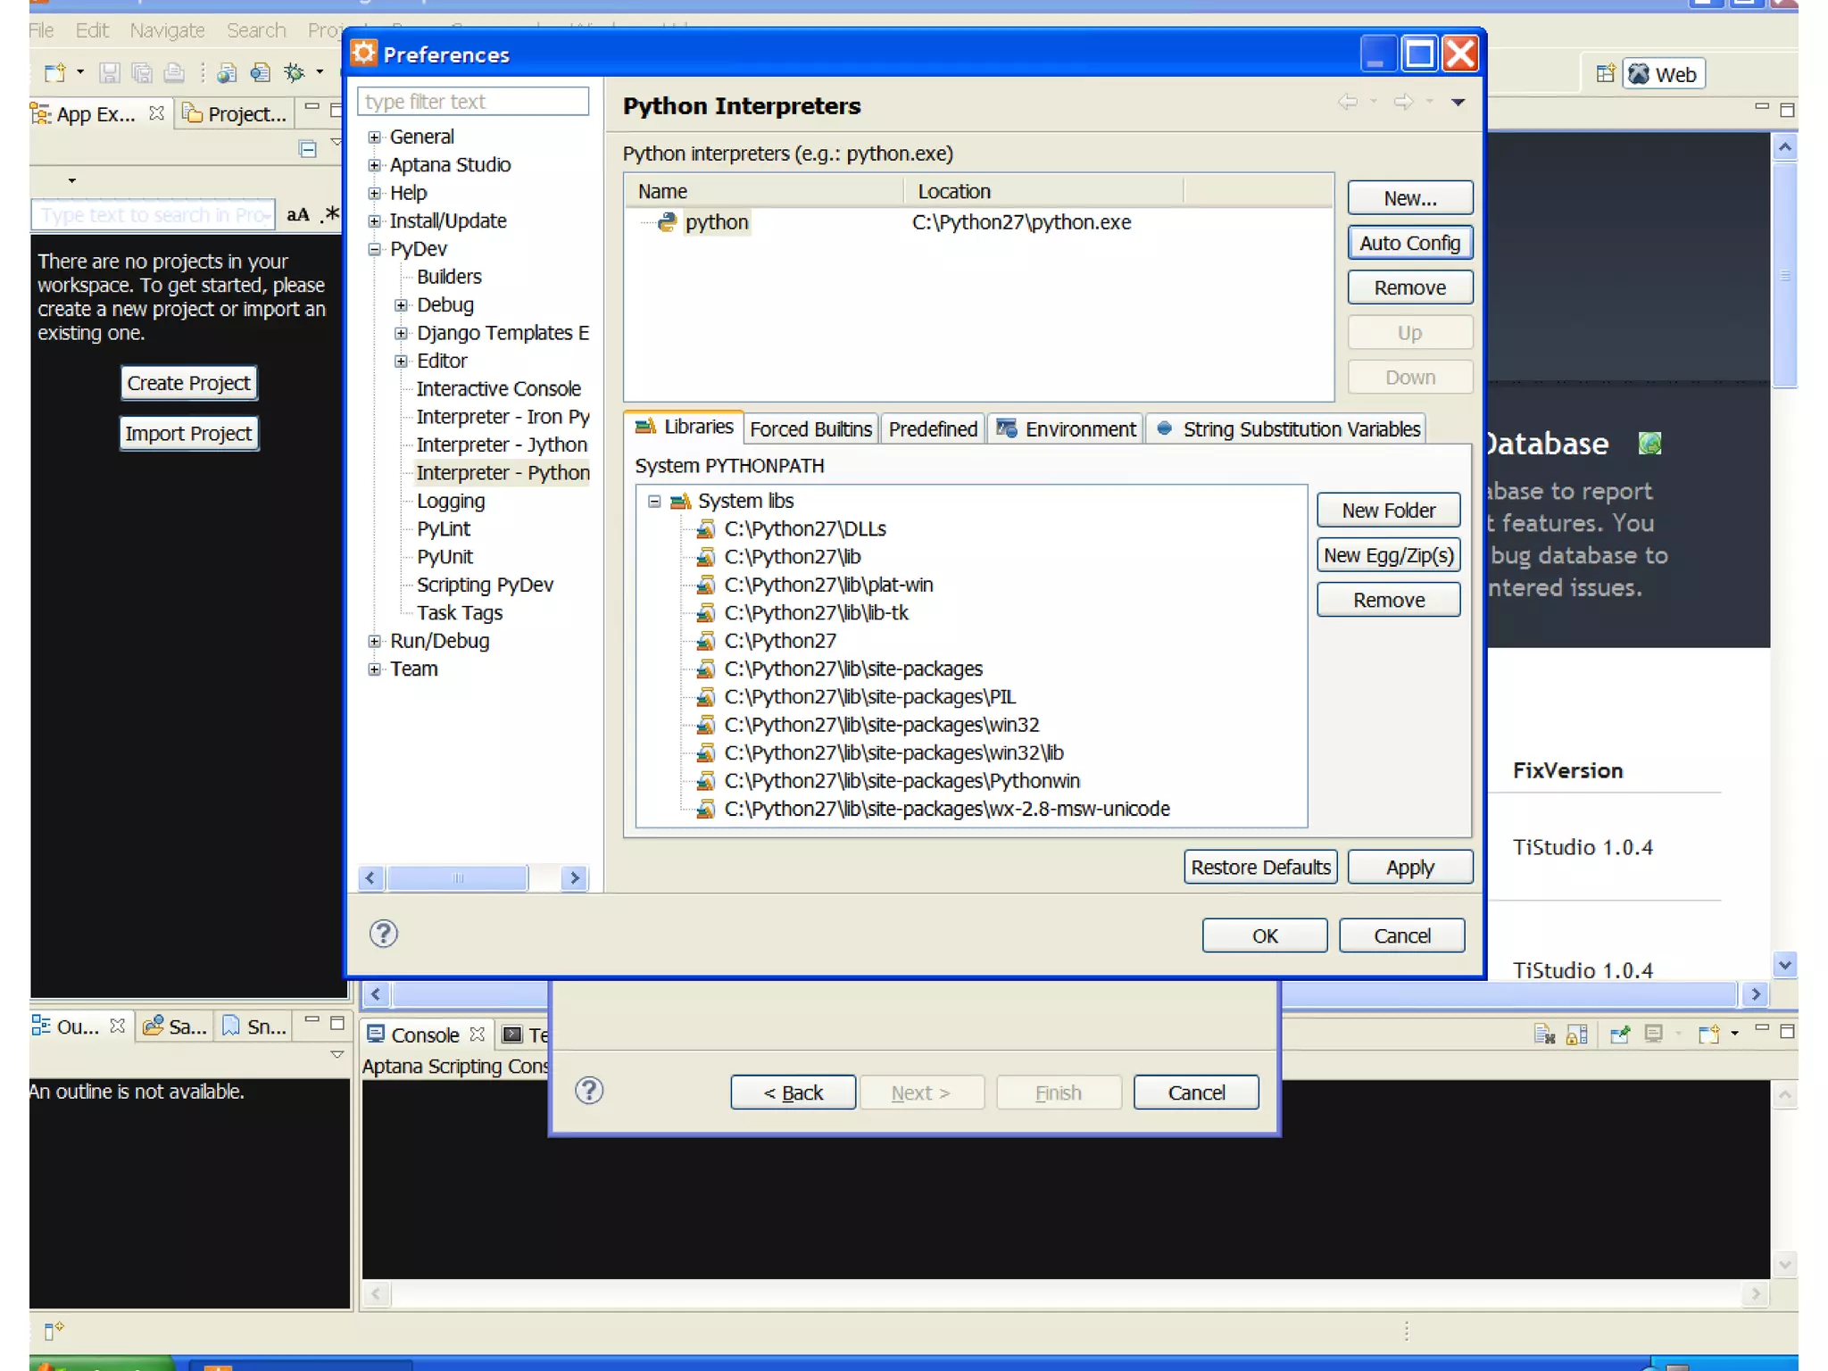1828x1371 pixels.
Task: Expand the Install/Update preferences node
Action: (375, 221)
